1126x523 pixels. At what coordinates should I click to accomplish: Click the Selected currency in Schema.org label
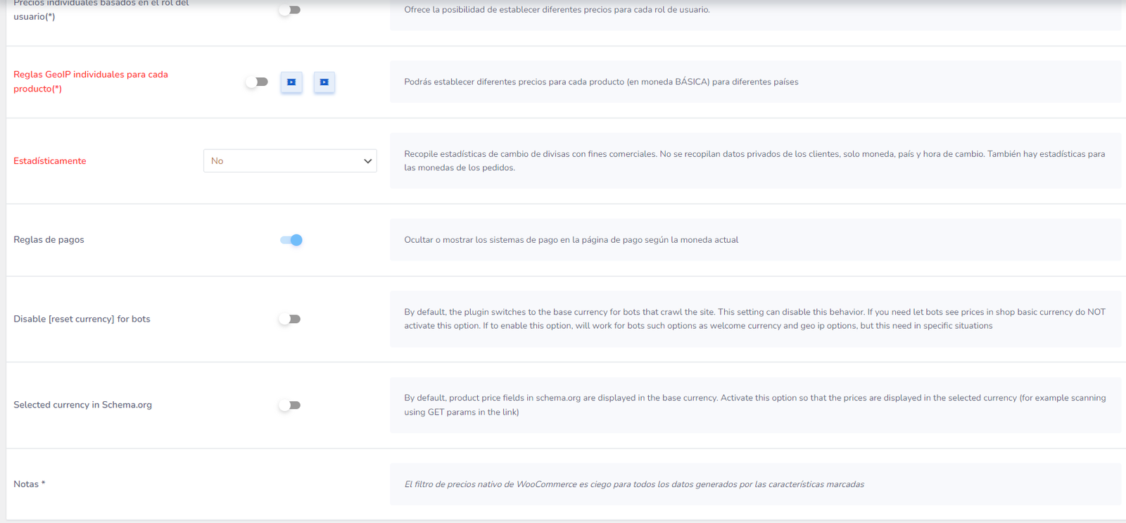(x=82, y=405)
